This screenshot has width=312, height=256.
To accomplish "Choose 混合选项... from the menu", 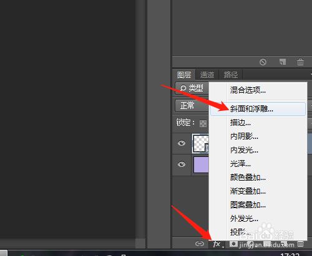I will (258, 90).
